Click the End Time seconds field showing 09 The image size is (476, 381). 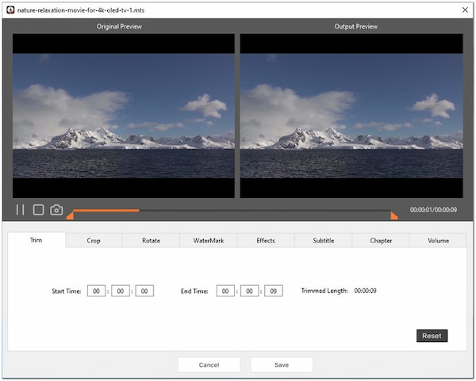[x=274, y=291]
